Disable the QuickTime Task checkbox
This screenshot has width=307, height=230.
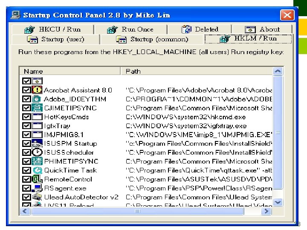[26, 170]
